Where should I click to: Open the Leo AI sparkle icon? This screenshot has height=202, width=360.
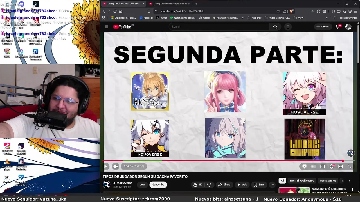tap(345, 11)
